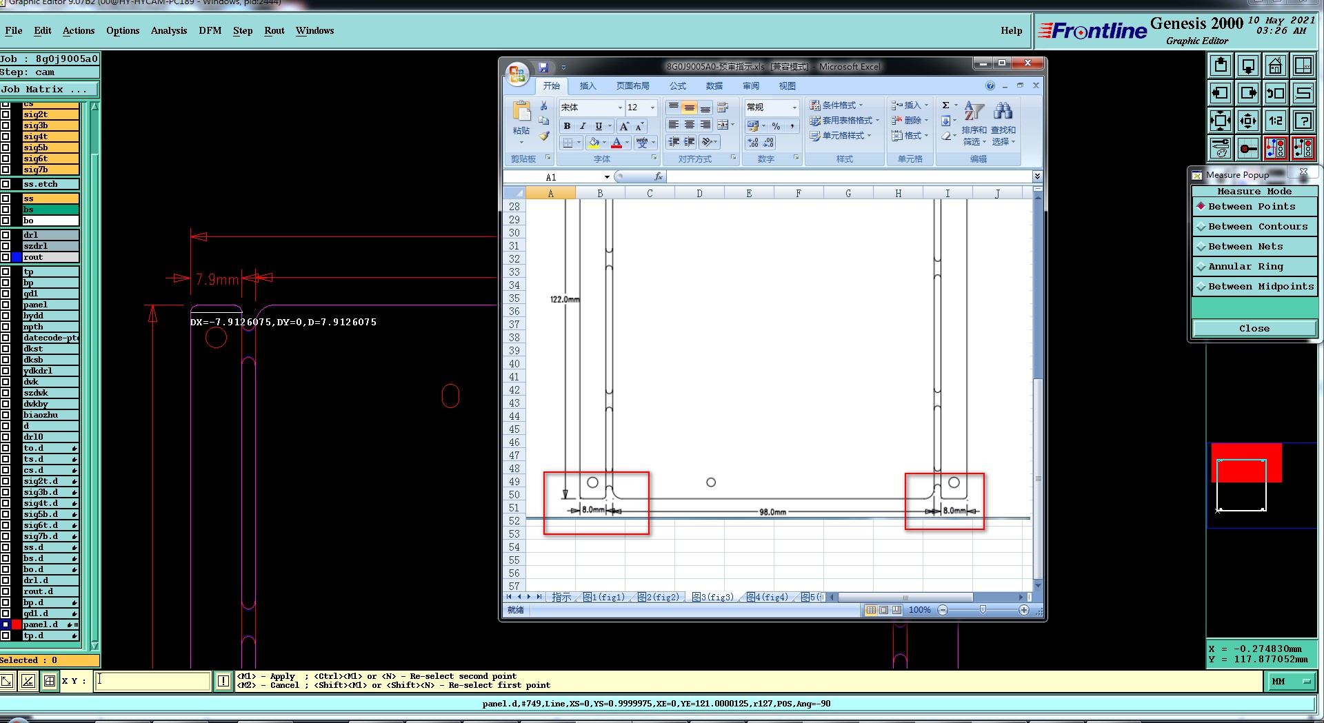Click the Help menu in Genesis
This screenshot has width=1324, height=723.
[1012, 30]
